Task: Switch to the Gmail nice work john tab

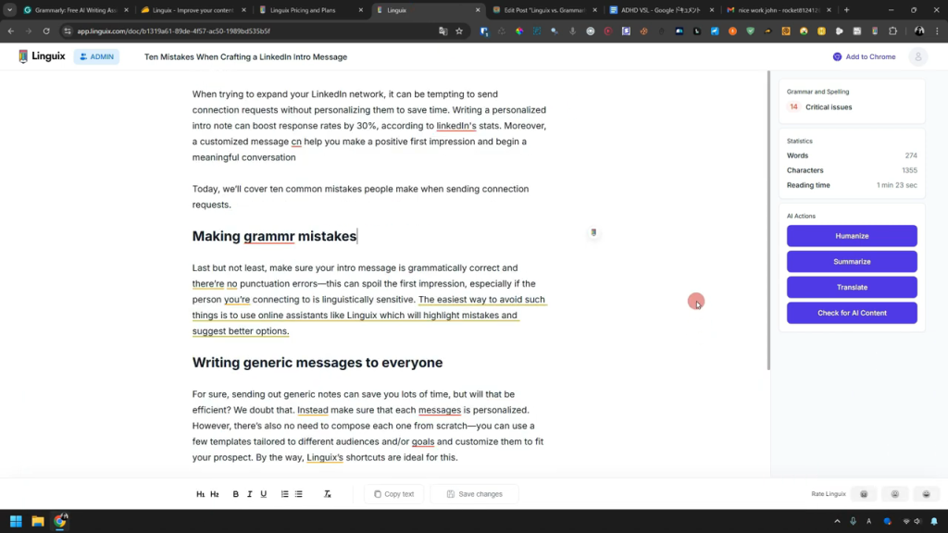Action: pyautogui.click(x=779, y=10)
